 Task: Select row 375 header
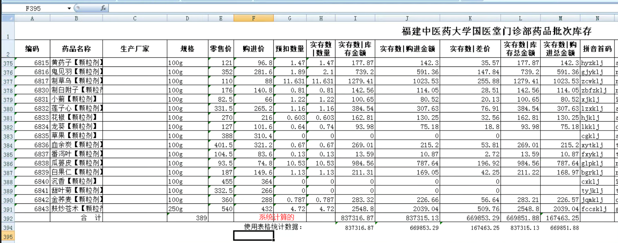8,63
